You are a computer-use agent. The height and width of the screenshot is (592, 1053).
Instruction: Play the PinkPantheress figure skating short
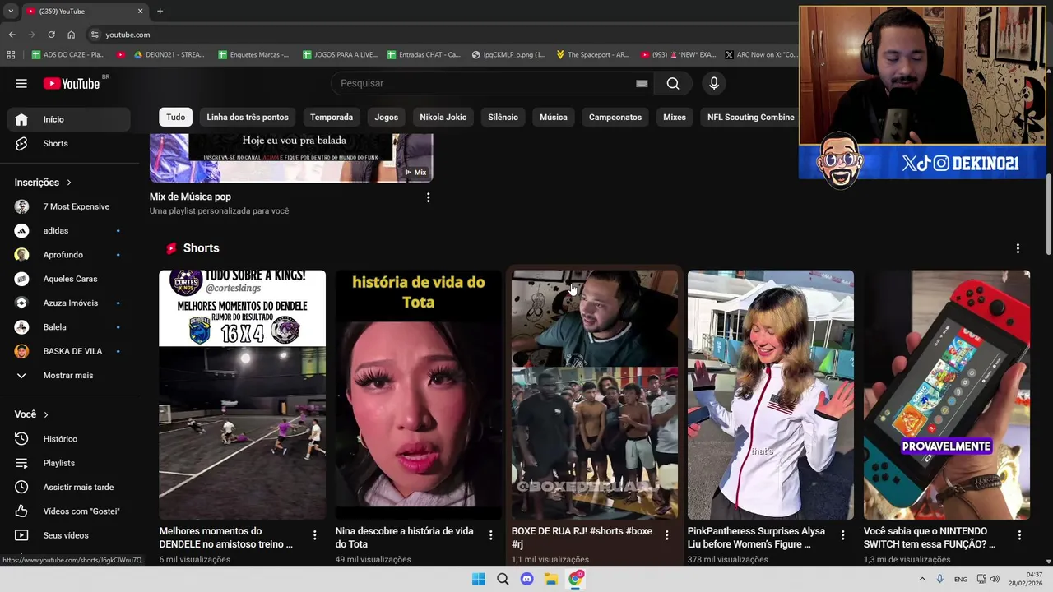pyautogui.click(x=771, y=395)
